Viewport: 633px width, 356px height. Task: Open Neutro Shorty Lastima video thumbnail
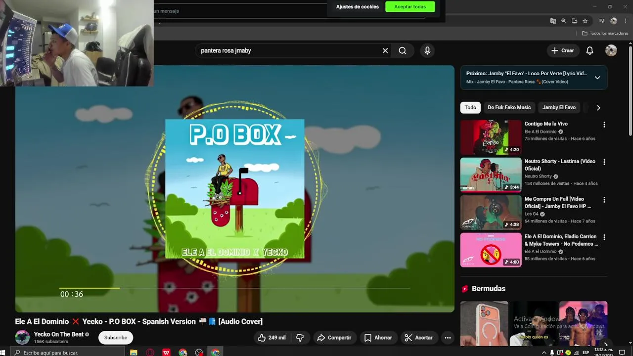click(x=491, y=175)
